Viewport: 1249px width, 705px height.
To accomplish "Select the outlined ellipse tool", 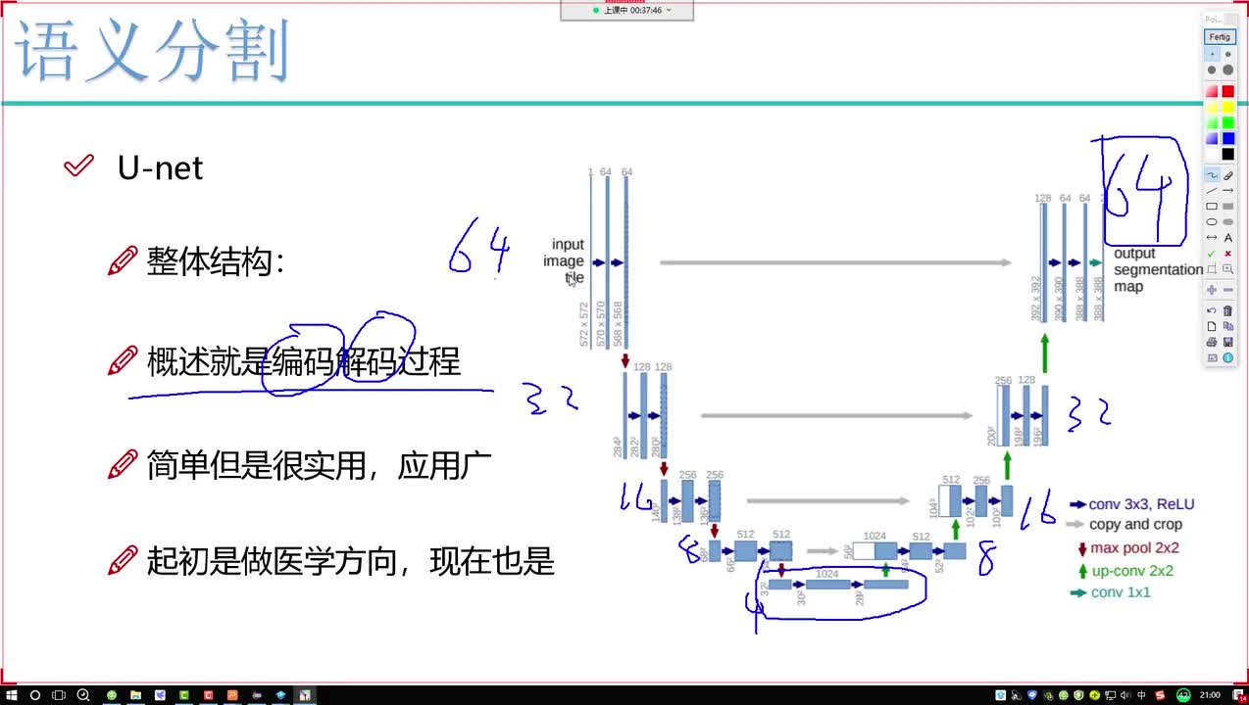I will 1212,221.
